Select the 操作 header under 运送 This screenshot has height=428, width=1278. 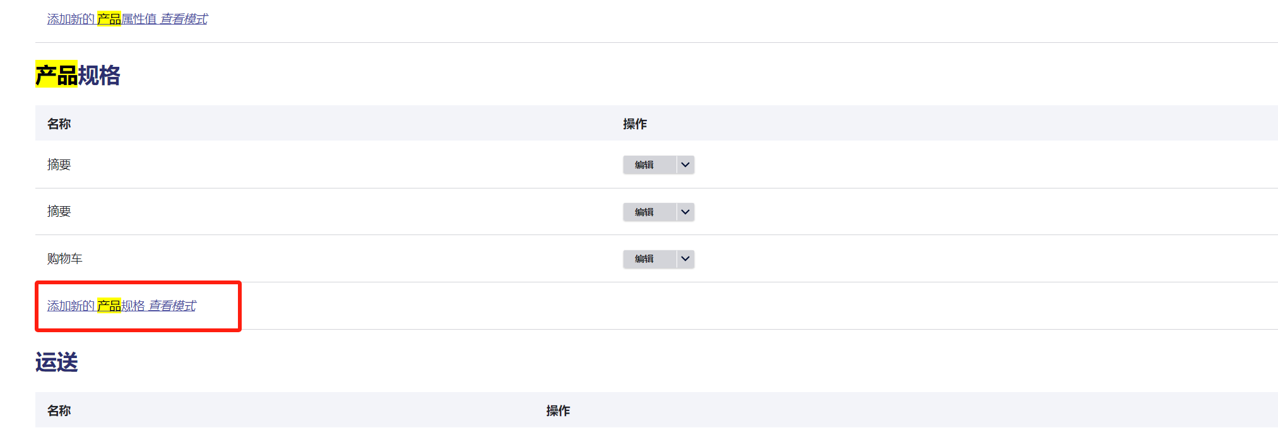tap(558, 410)
